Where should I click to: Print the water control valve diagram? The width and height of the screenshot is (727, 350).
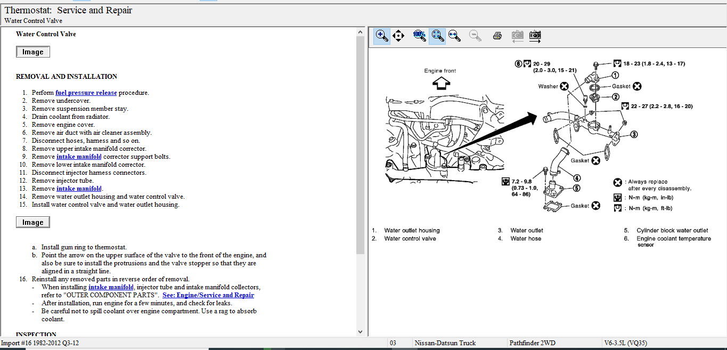coord(497,36)
